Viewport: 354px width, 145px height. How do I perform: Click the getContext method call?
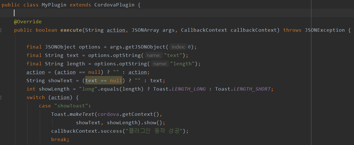pos(137,114)
